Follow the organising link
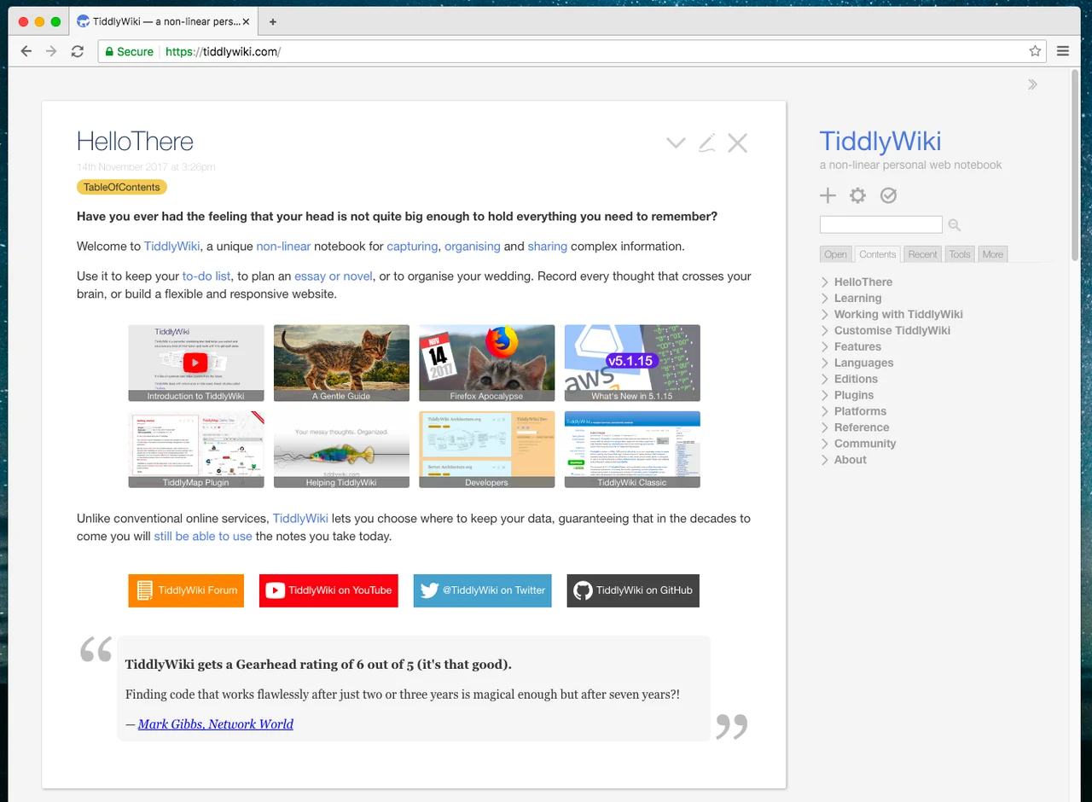The image size is (1092, 802). 473,247
